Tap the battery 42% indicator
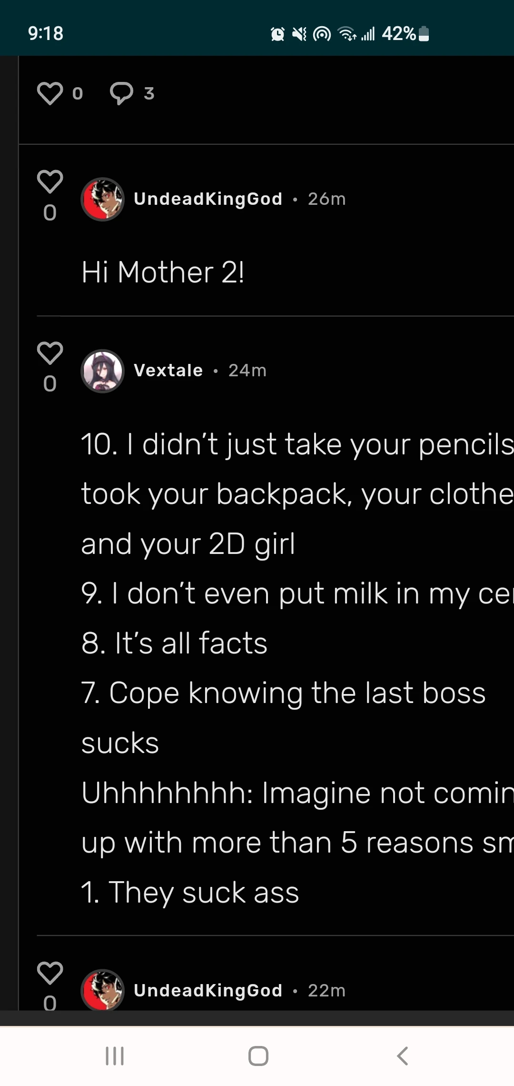This screenshot has height=1086, width=514. pyautogui.click(x=405, y=34)
